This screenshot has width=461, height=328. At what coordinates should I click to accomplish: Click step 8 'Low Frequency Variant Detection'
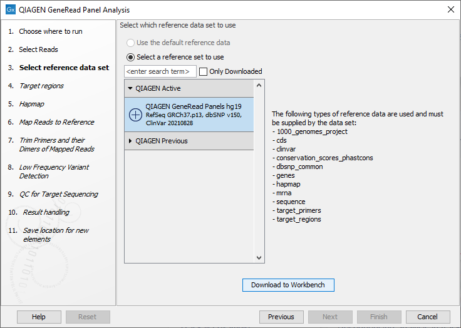point(54,172)
